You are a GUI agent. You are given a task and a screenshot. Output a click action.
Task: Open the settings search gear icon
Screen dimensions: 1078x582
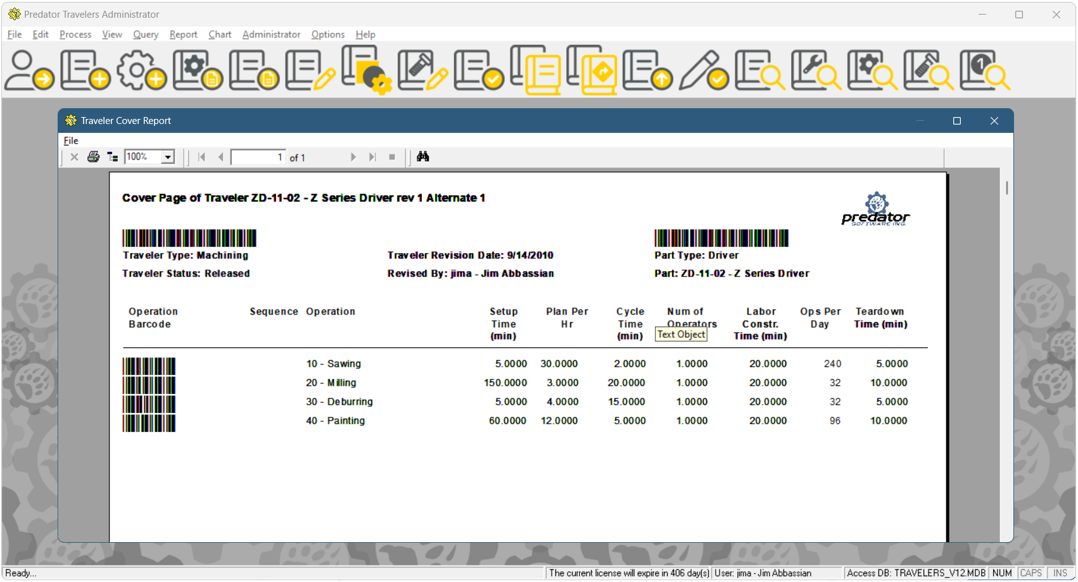[872, 71]
